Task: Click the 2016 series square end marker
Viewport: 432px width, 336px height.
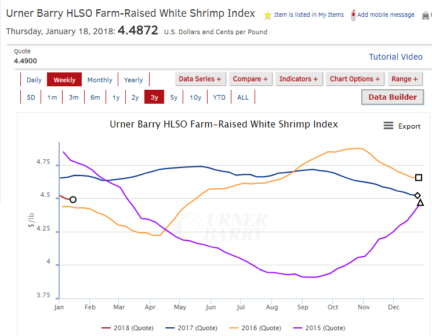Action: pos(419,177)
